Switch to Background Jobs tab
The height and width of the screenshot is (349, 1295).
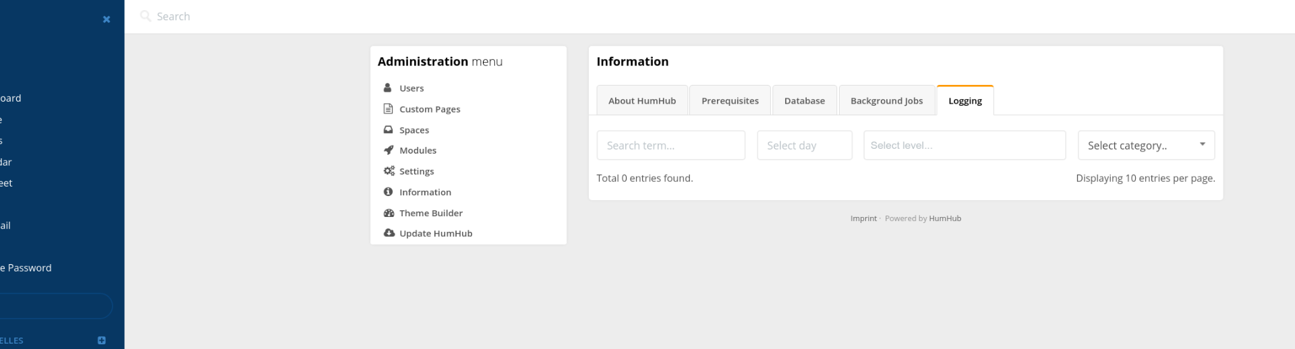pyautogui.click(x=887, y=100)
